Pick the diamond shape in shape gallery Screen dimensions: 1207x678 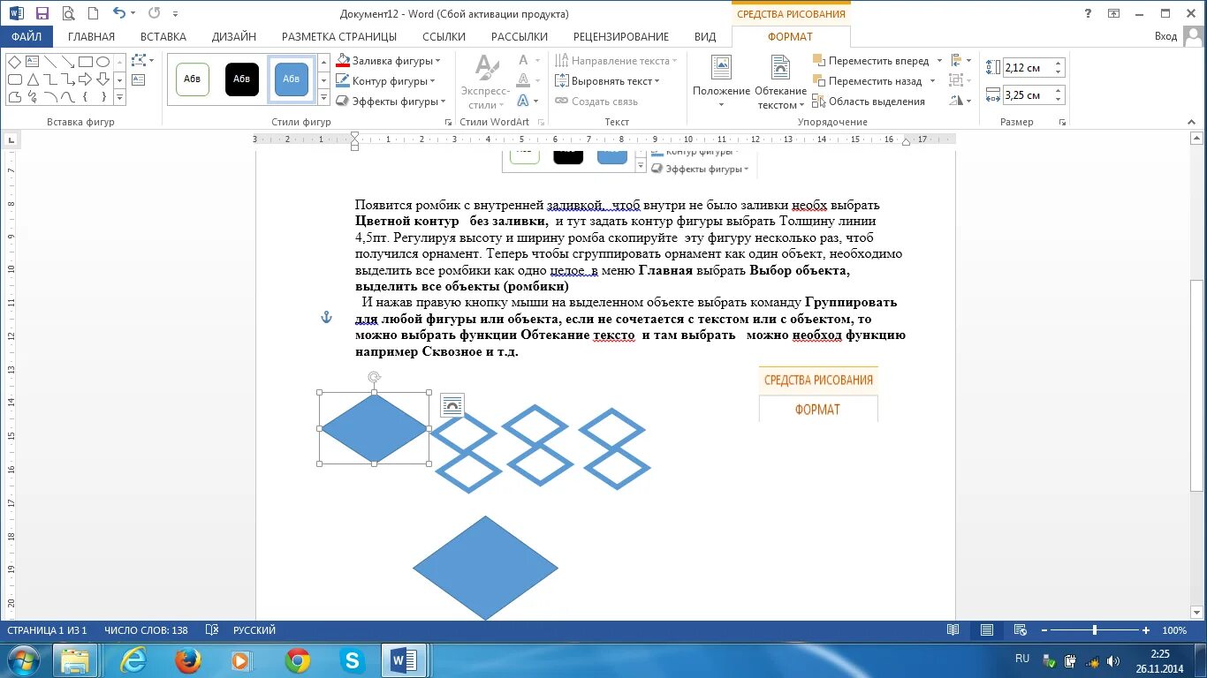(14, 62)
